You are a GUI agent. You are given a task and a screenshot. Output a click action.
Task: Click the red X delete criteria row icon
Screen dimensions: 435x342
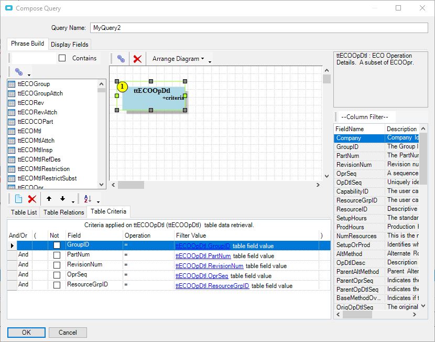(x=32, y=199)
